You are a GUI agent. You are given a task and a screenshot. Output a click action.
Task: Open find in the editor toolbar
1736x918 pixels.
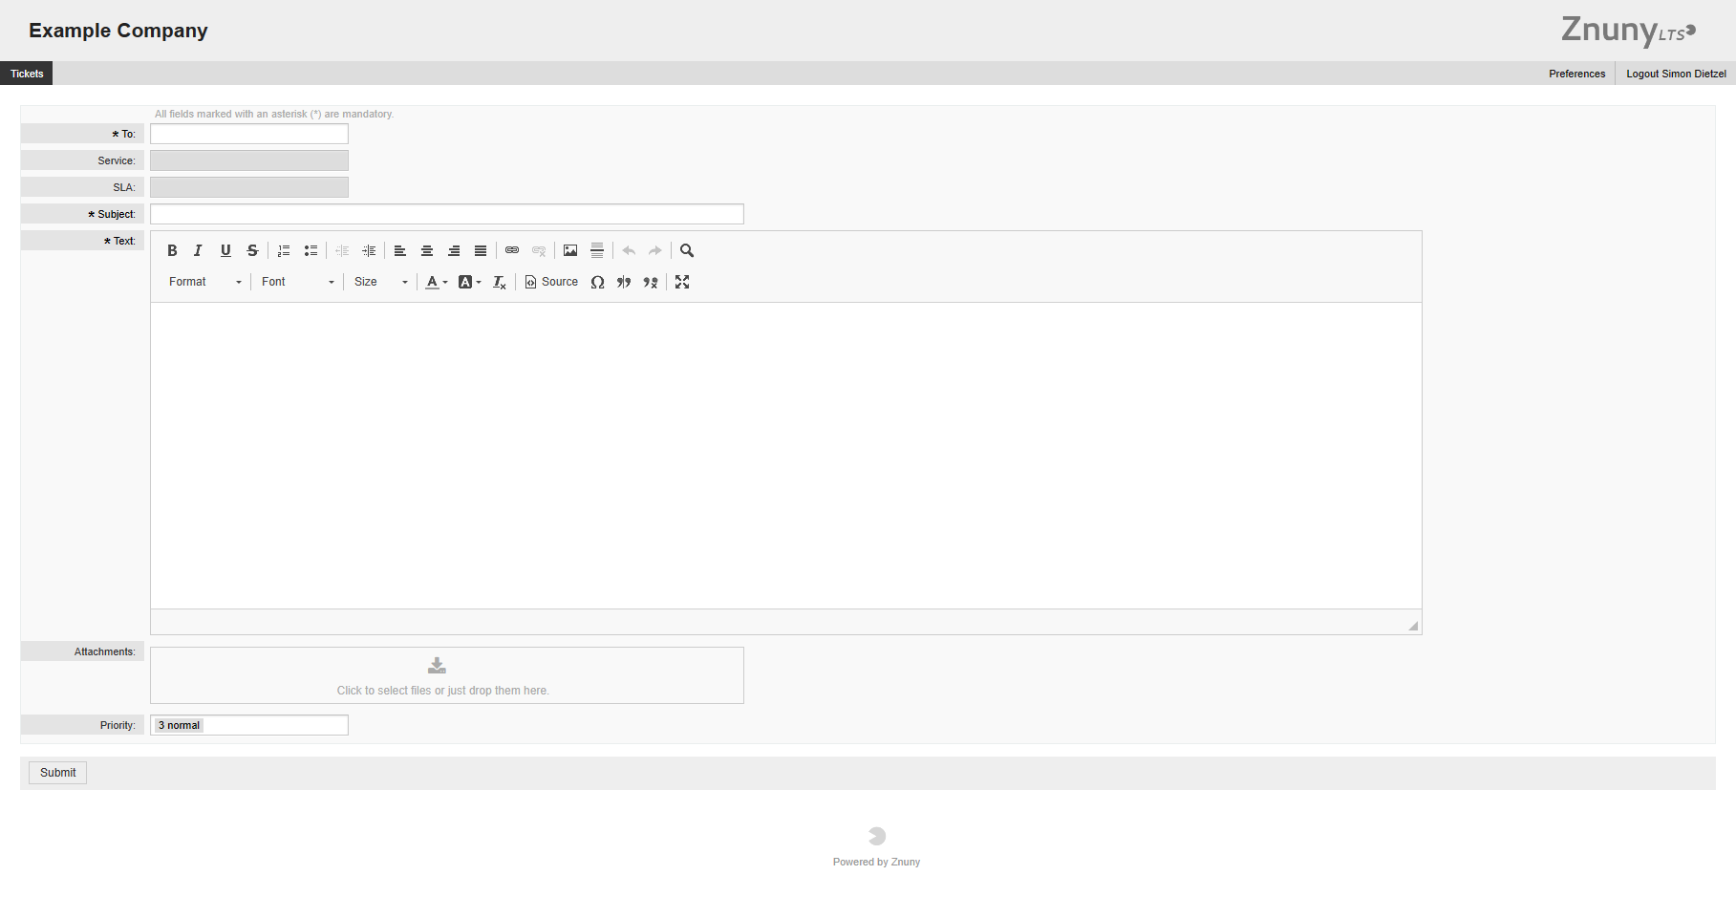tap(687, 251)
